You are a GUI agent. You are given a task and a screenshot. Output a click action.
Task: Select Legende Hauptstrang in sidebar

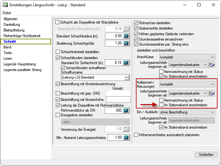20,64
